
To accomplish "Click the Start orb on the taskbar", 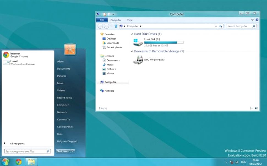I will (6, 162).
